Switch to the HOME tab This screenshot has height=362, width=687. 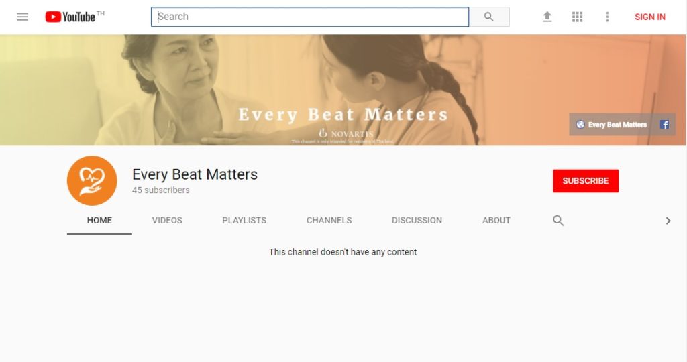coord(99,220)
